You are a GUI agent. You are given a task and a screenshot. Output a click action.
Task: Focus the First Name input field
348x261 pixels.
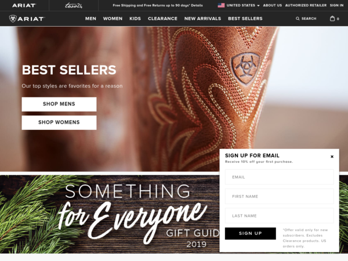click(x=279, y=196)
